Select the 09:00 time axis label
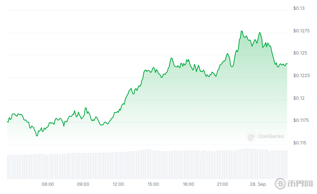This screenshot has height=194, width=317. (83, 184)
